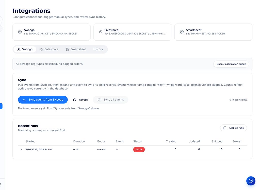Switch to the Salesforce tab

point(49,49)
